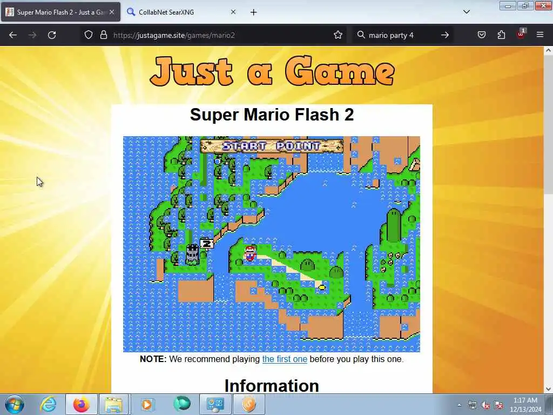Open a new tab with plus button
The width and height of the screenshot is (553, 415).
click(x=254, y=12)
